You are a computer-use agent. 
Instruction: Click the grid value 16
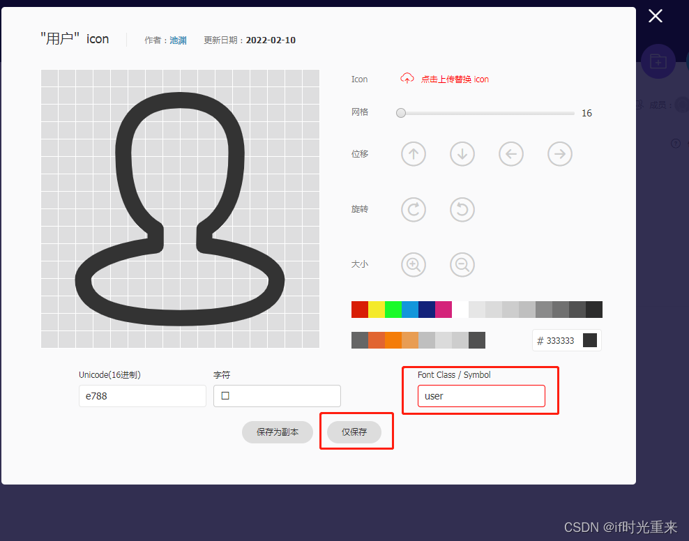586,114
